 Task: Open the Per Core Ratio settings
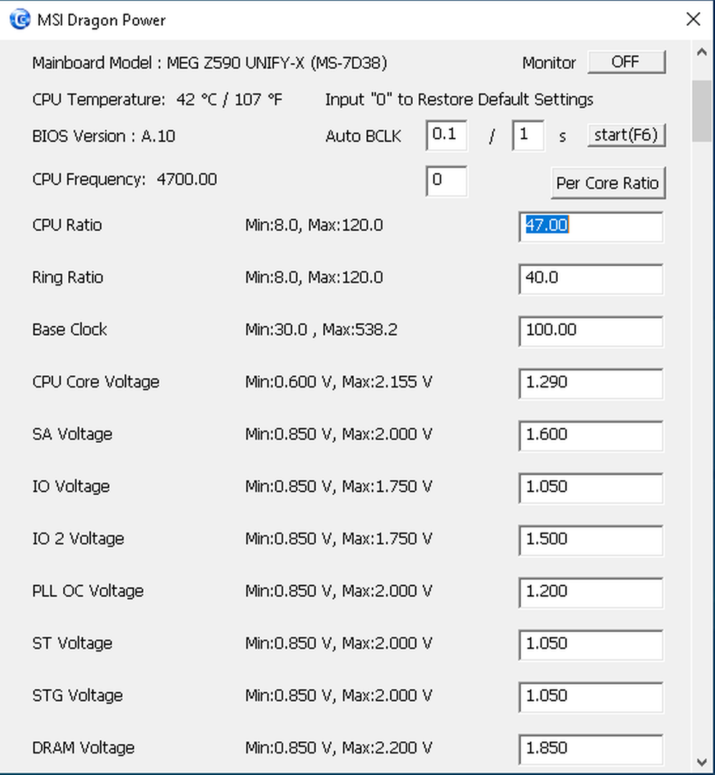(x=608, y=184)
